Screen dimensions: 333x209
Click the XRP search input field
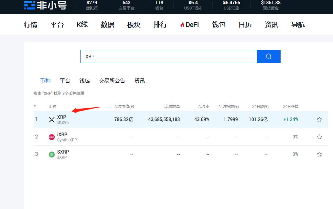[169, 56]
